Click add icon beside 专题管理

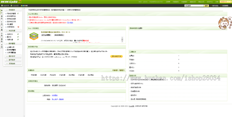pos(18,39)
